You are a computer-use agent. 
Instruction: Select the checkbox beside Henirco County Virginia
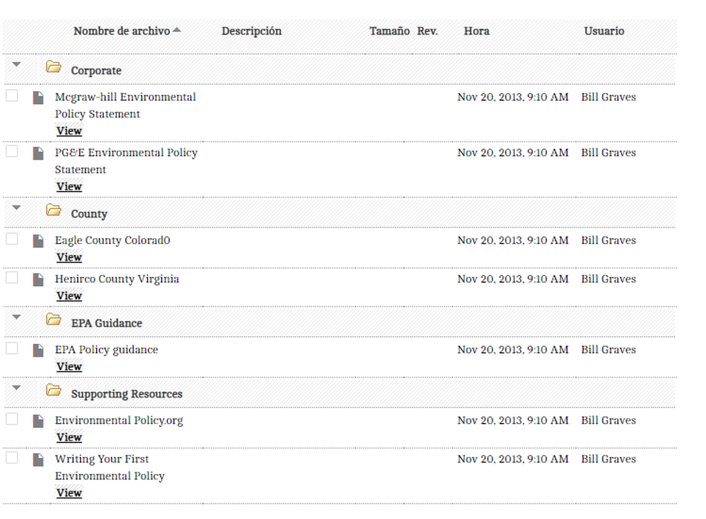11,278
